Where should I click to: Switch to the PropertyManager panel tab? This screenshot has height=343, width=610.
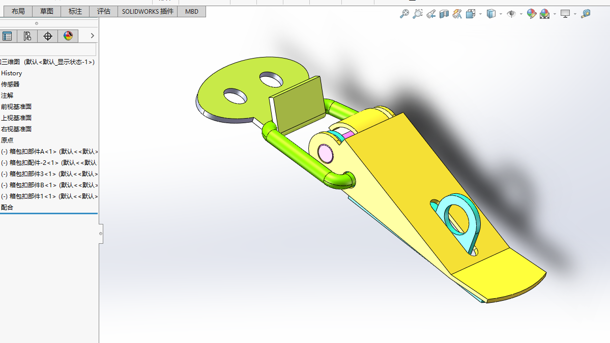click(7, 36)
